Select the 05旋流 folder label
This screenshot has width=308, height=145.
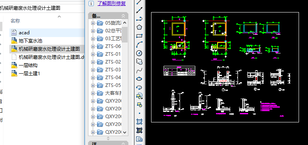point(113,23)
